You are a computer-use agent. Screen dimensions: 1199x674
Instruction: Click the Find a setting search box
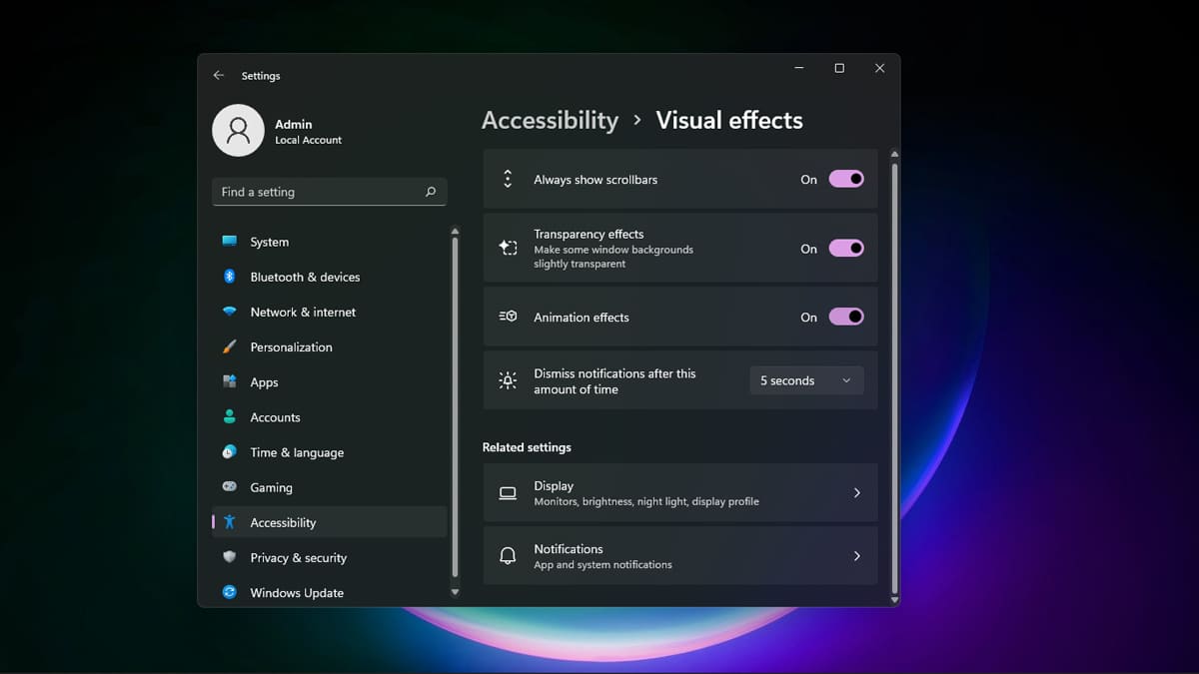[330, 192]
